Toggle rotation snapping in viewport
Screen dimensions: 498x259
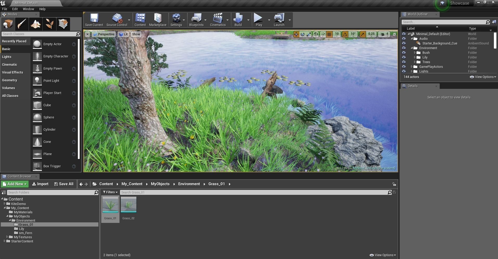click(345, 34)
